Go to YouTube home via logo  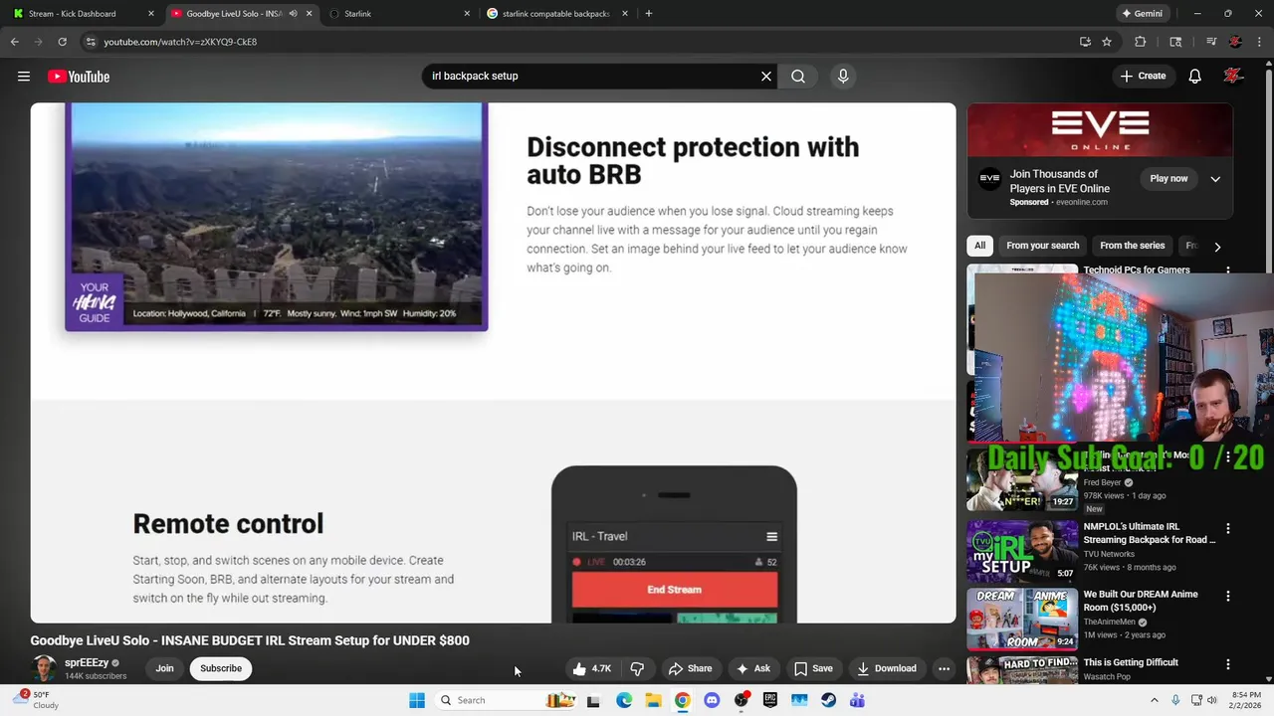[79, 77]
